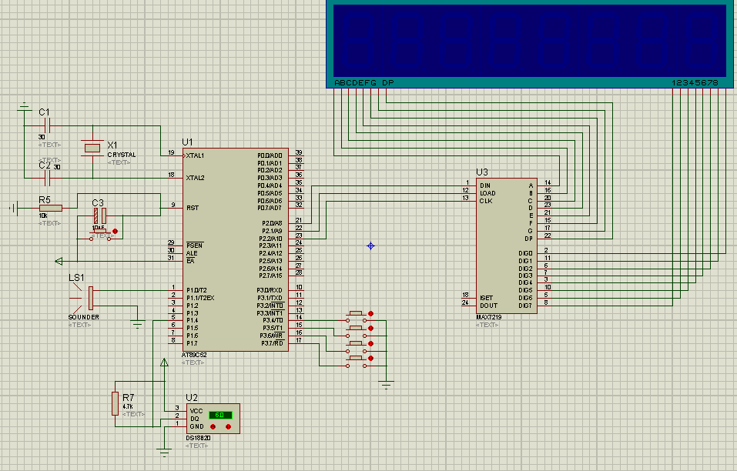Click the X1 crystal symbol

92,149
